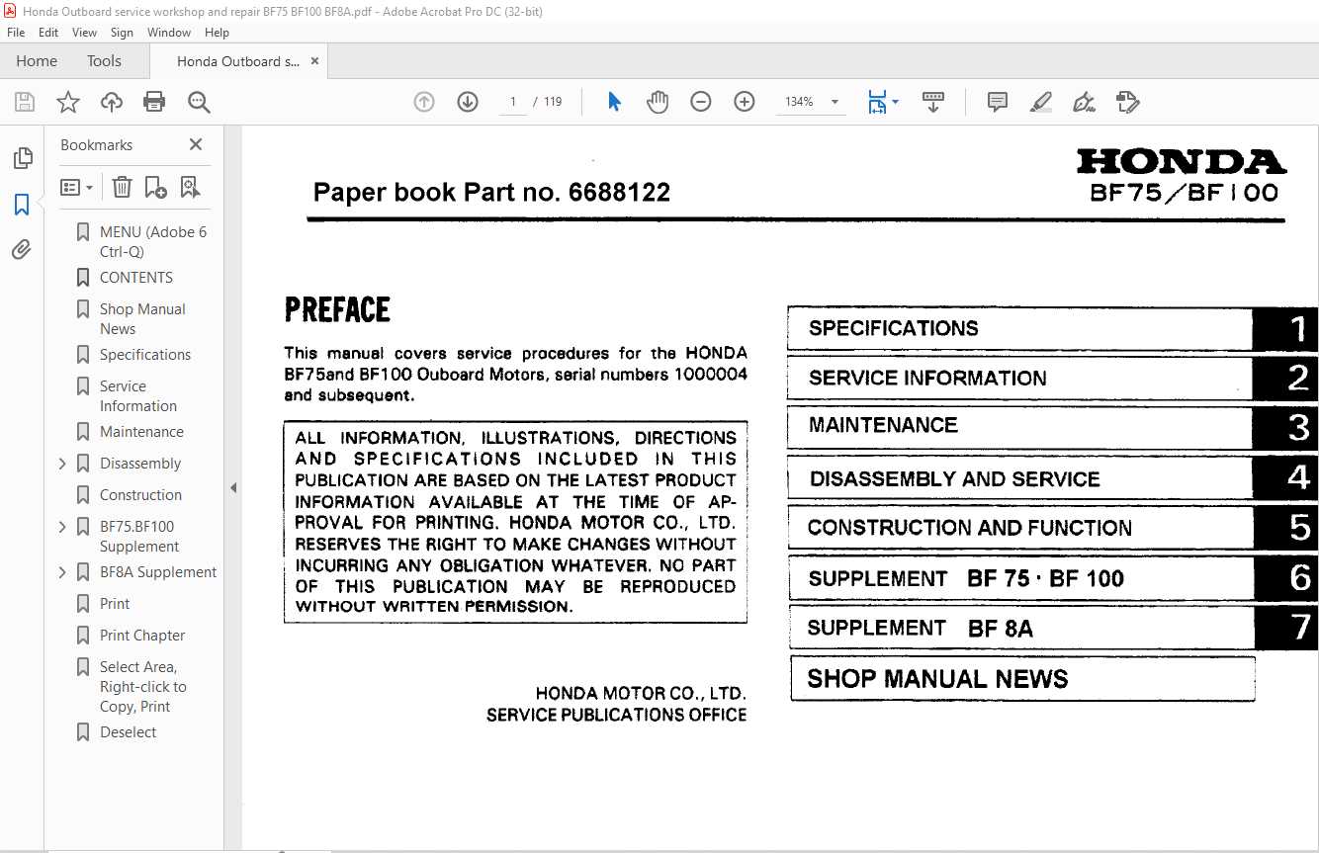Image resolution: width=1319 pixels, height=853 pixels.
Task: Click SPECIFICATIONS section 1 link
Action: click(1052, 329)
